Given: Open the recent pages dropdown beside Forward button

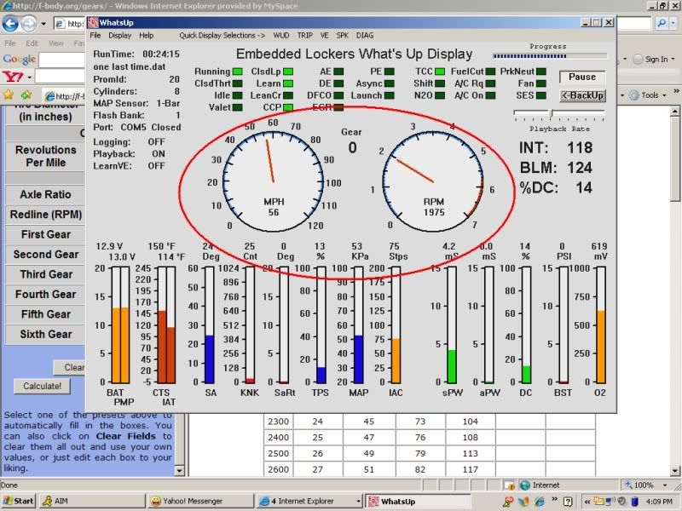Looking at the screenshot, I should [x=43, y=24].
